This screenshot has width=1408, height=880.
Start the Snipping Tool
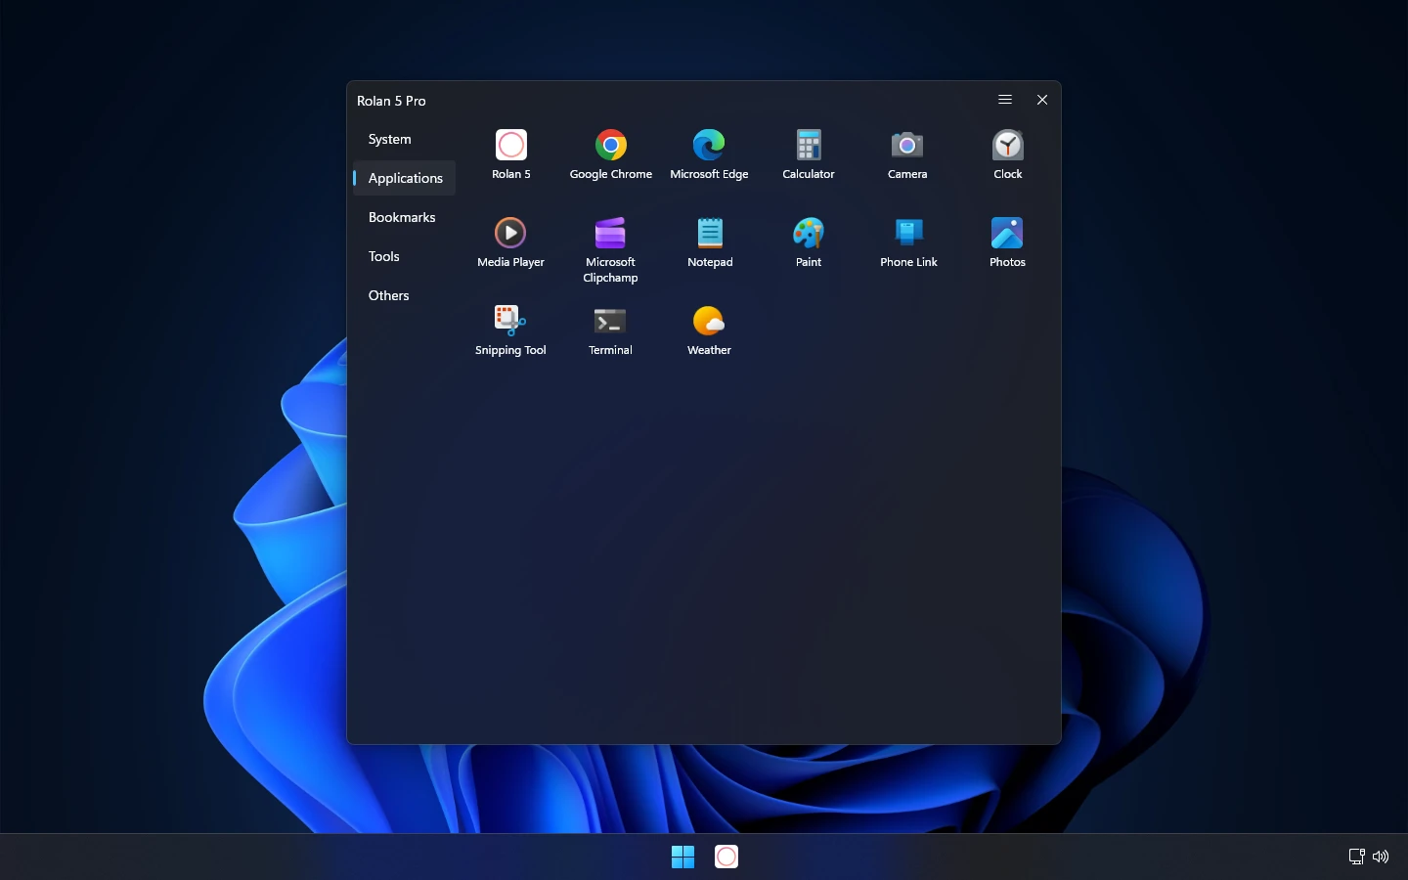510,321
